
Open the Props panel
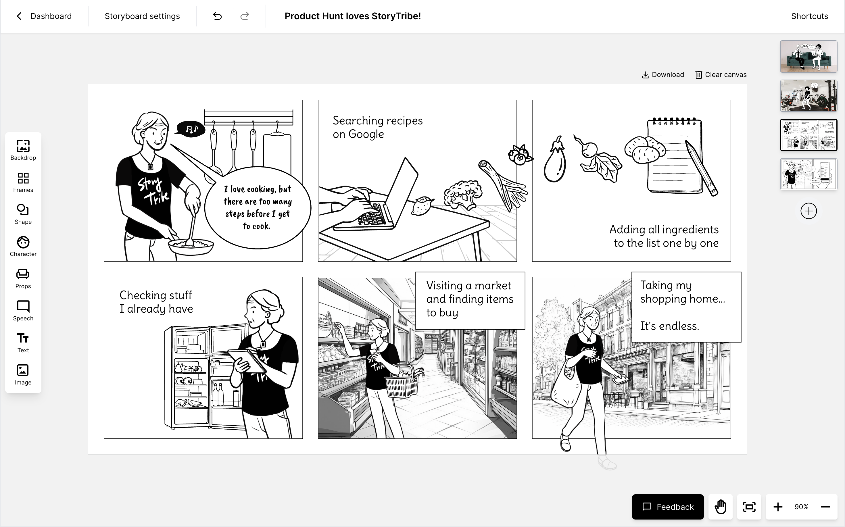click(23, 278)
